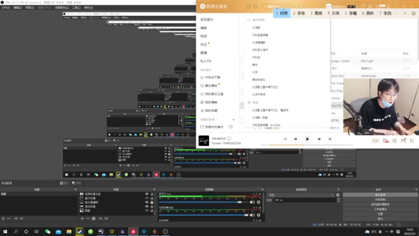Pop out the sources dock panel
This screenshot has width=419, height=236.
click(154, 189)
